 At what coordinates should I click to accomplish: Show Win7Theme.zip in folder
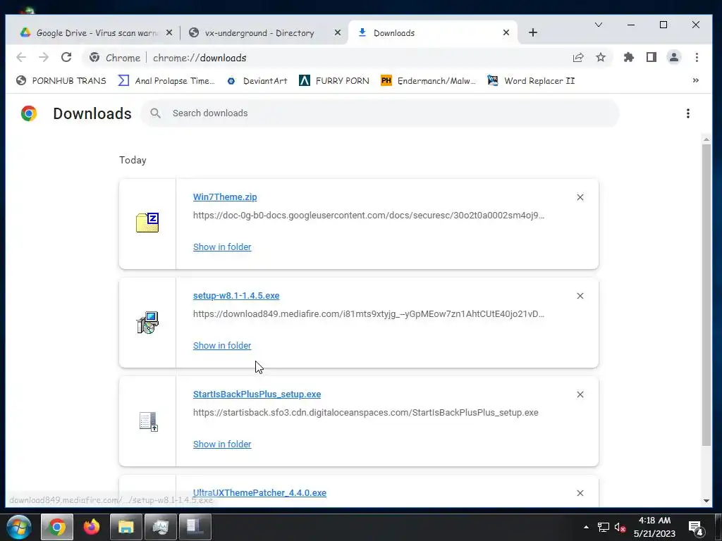(x=222, y=247)
